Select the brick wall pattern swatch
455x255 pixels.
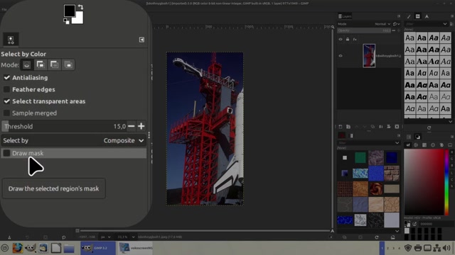pos(392,173)
